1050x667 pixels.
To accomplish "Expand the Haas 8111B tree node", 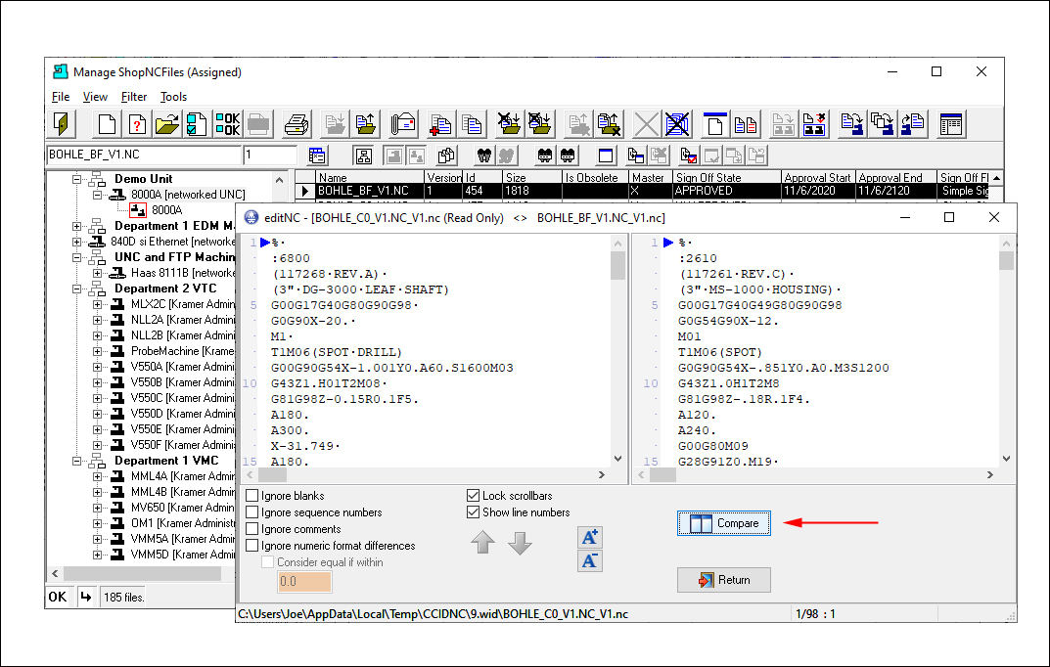I will point(97,273).
